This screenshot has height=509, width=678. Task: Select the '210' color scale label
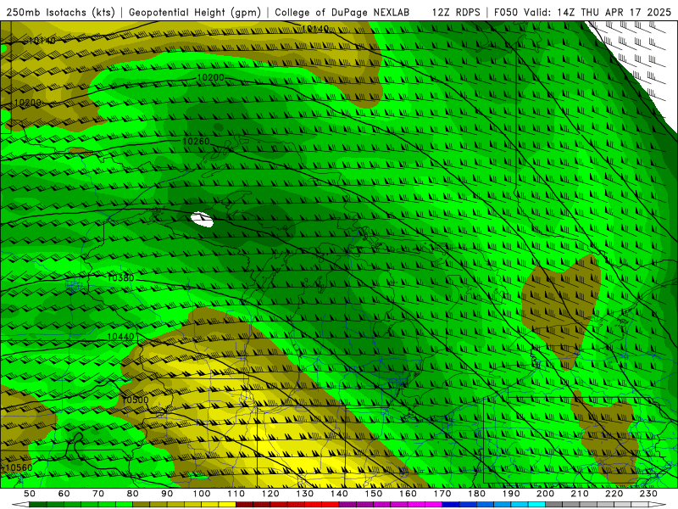click(x=580, y=494)
